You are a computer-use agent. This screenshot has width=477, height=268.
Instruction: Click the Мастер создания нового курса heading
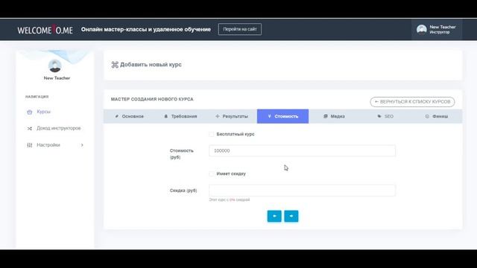pyautogui.click(x=152, y=99)
